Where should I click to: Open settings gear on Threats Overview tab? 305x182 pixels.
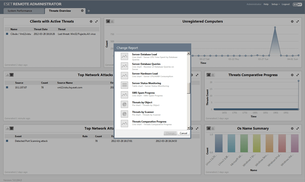82,11
